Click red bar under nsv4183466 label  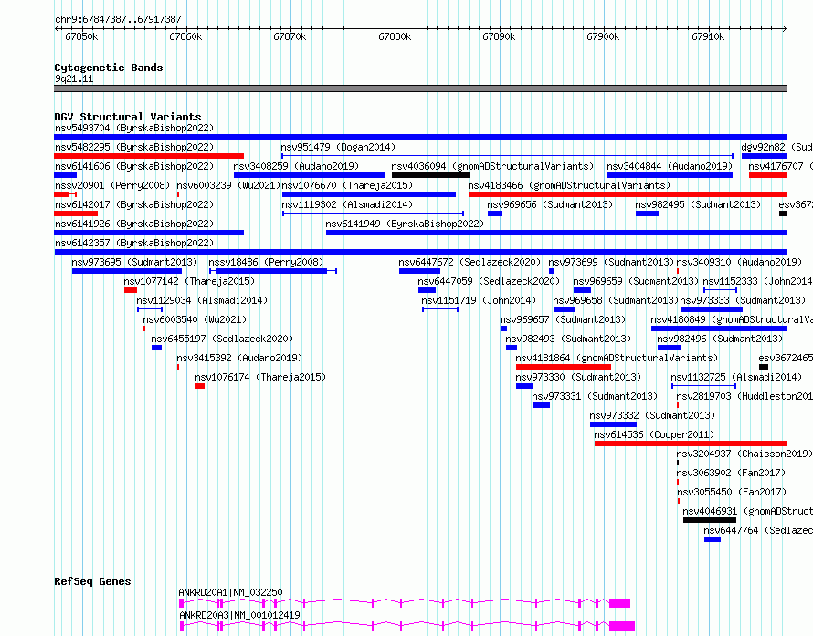(x=628, y=194)
